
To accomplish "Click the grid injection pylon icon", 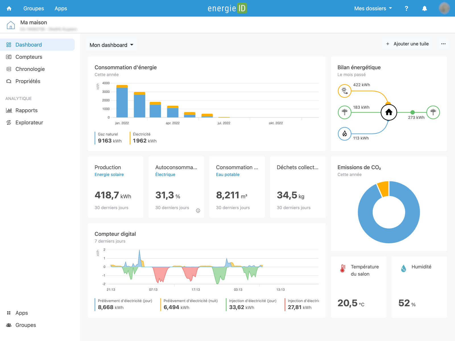I will tap(433, 112).
